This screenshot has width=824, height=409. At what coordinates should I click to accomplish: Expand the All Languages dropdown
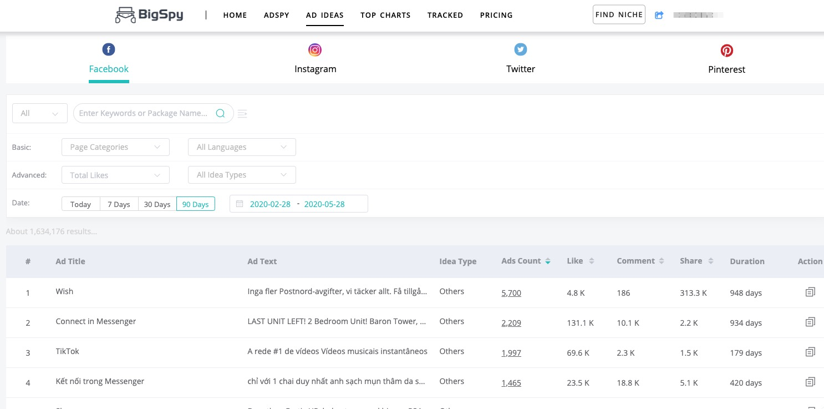pyautogui.click(x=242, y=147)
